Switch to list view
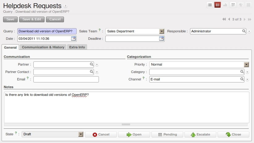 coord(210,5)
